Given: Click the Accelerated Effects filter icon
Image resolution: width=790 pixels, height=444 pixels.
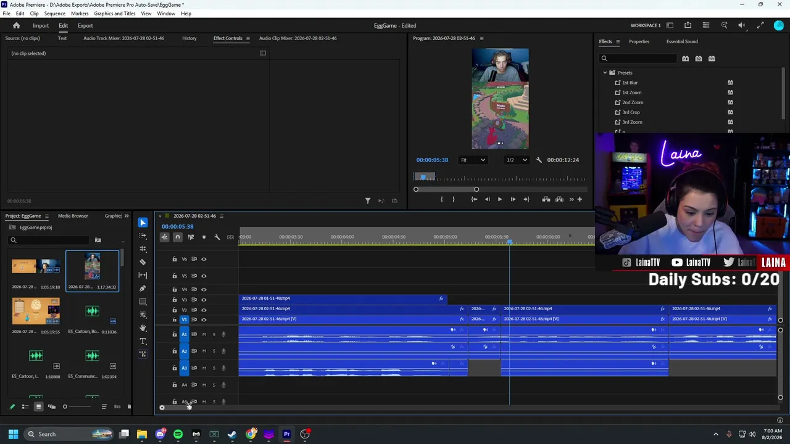Looking at the screenshot, I should [x=685, y=59].
